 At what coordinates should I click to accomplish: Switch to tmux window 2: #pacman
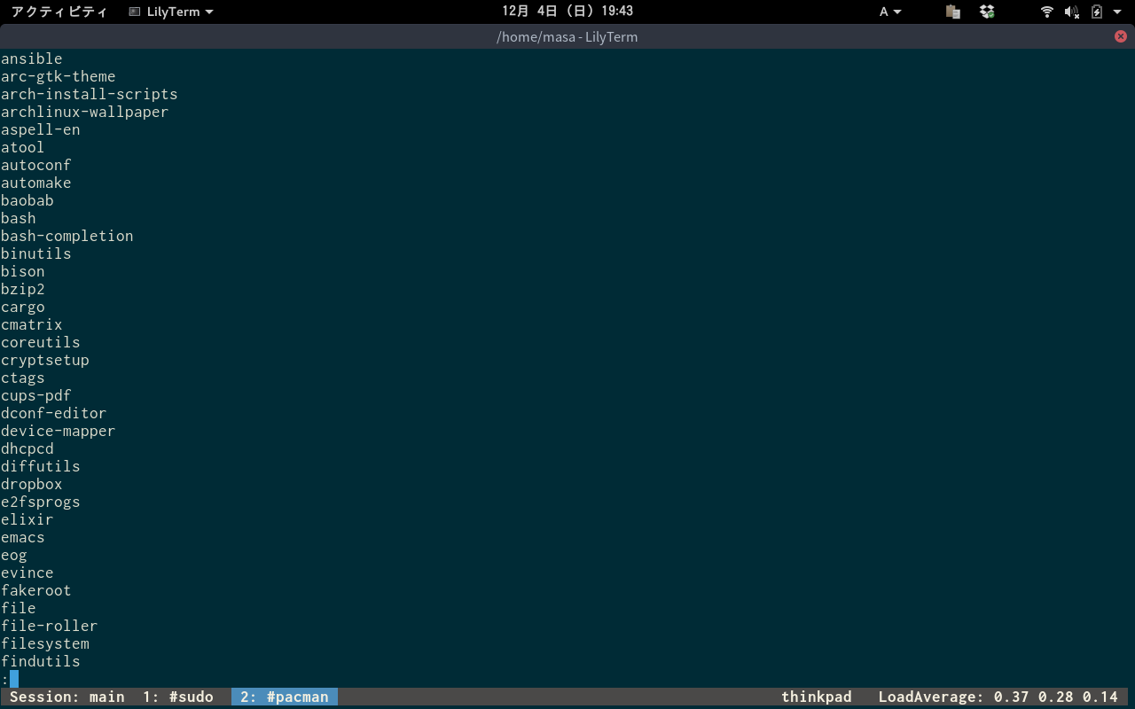pos(285,697)
